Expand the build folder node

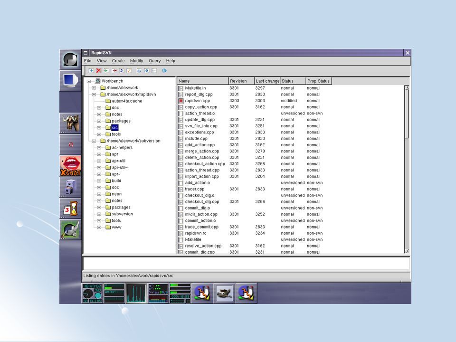(x=99, y=181)
